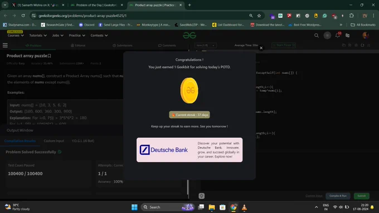Screen dimensions: 379x213
Task: Open the Discord bookmark
Action: (x=87, y=25)
